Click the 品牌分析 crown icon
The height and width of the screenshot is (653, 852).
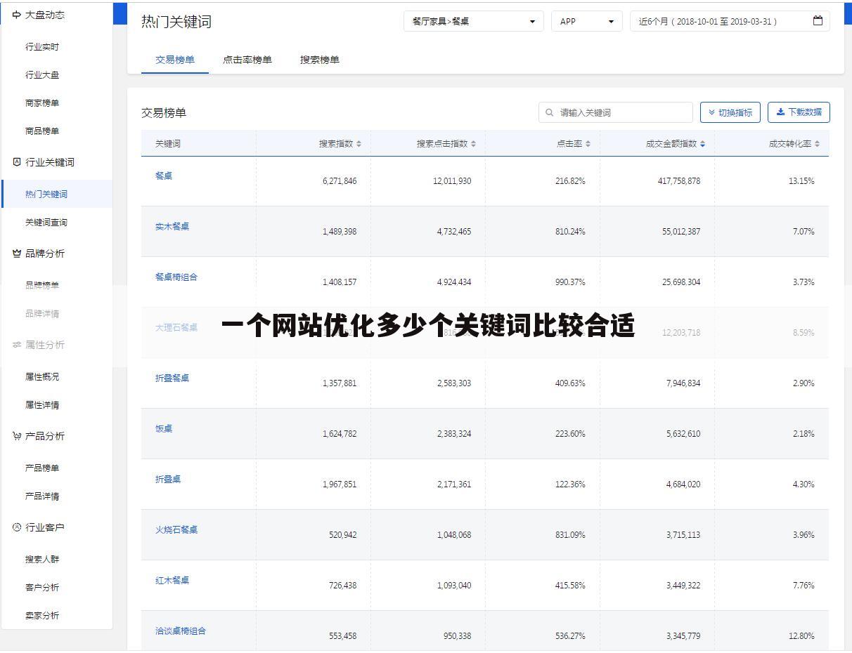point(16,253)
